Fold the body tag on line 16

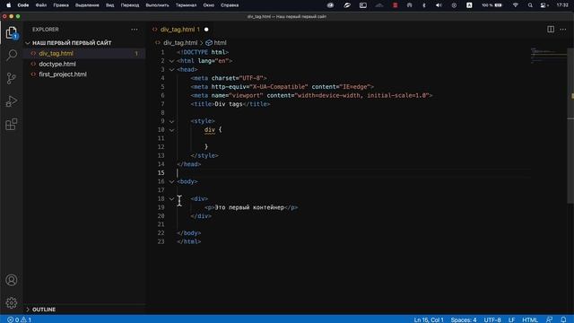(171, 181)
